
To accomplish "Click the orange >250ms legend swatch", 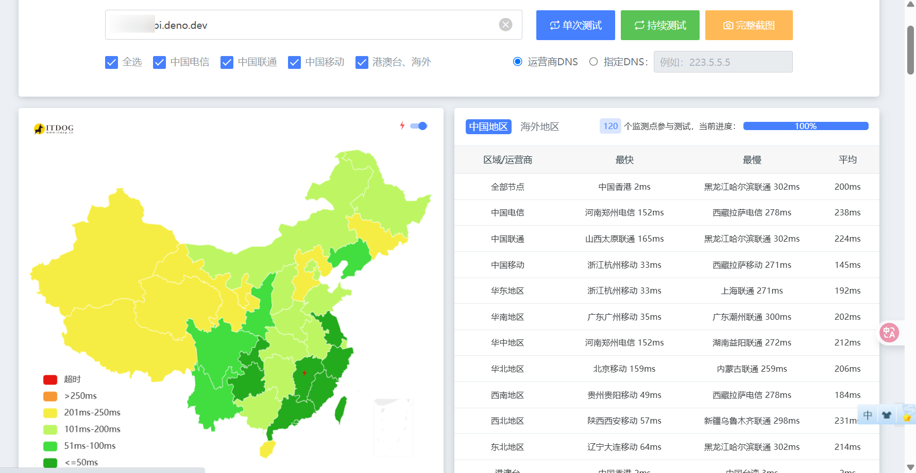I will (50, 396).
